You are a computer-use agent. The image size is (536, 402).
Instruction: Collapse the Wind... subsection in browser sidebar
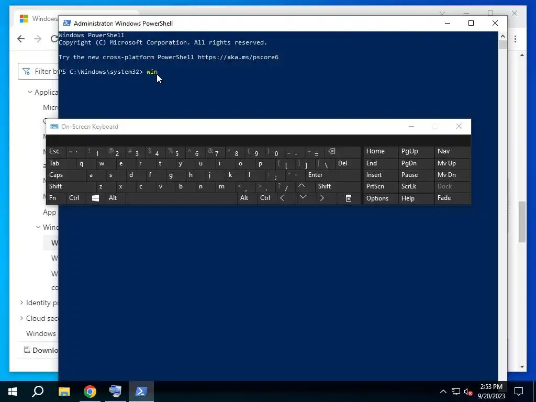coord(38,227)
